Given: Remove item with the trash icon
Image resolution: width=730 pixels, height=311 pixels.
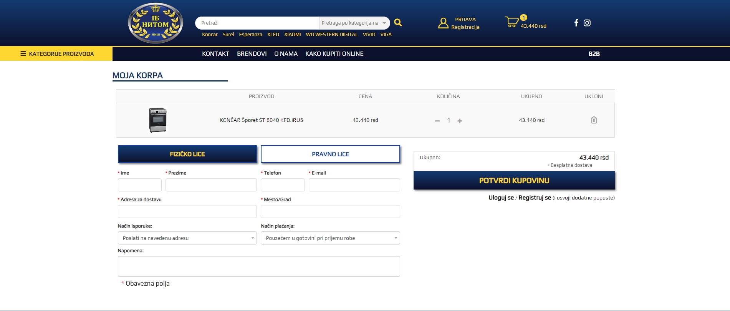Looking at the screenshot, I should (594, 120).
